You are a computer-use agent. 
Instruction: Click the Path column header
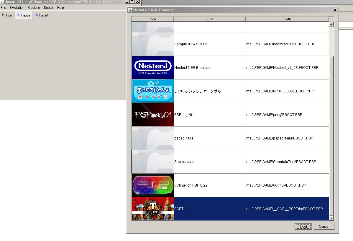(288, 19)
